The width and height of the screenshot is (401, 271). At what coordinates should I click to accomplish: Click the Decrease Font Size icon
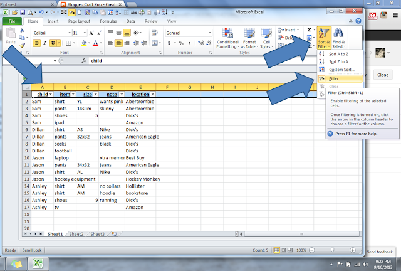(x=99, y=33)
